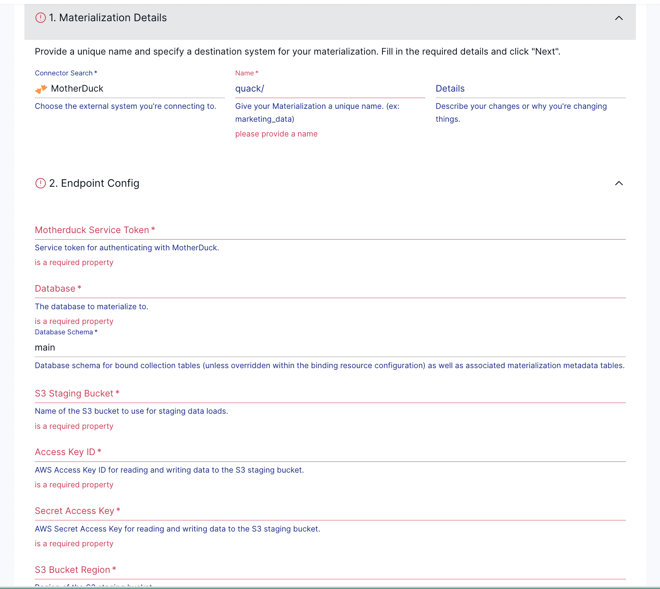Viewport: 660px width, 589px height.
Task: Focus the Access Key ID input
Action: (330, 452)
